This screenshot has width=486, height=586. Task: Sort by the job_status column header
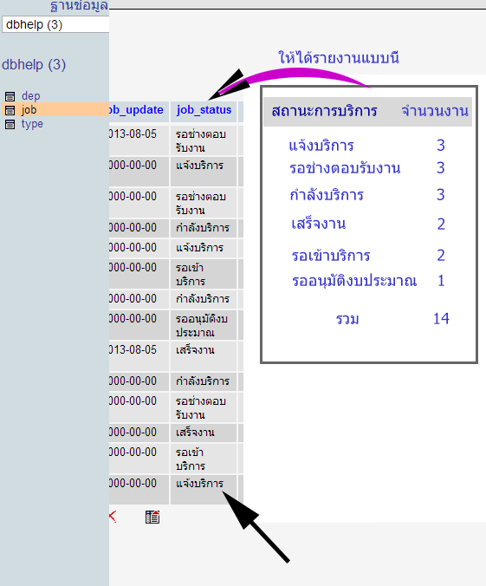tap(204, 110)
